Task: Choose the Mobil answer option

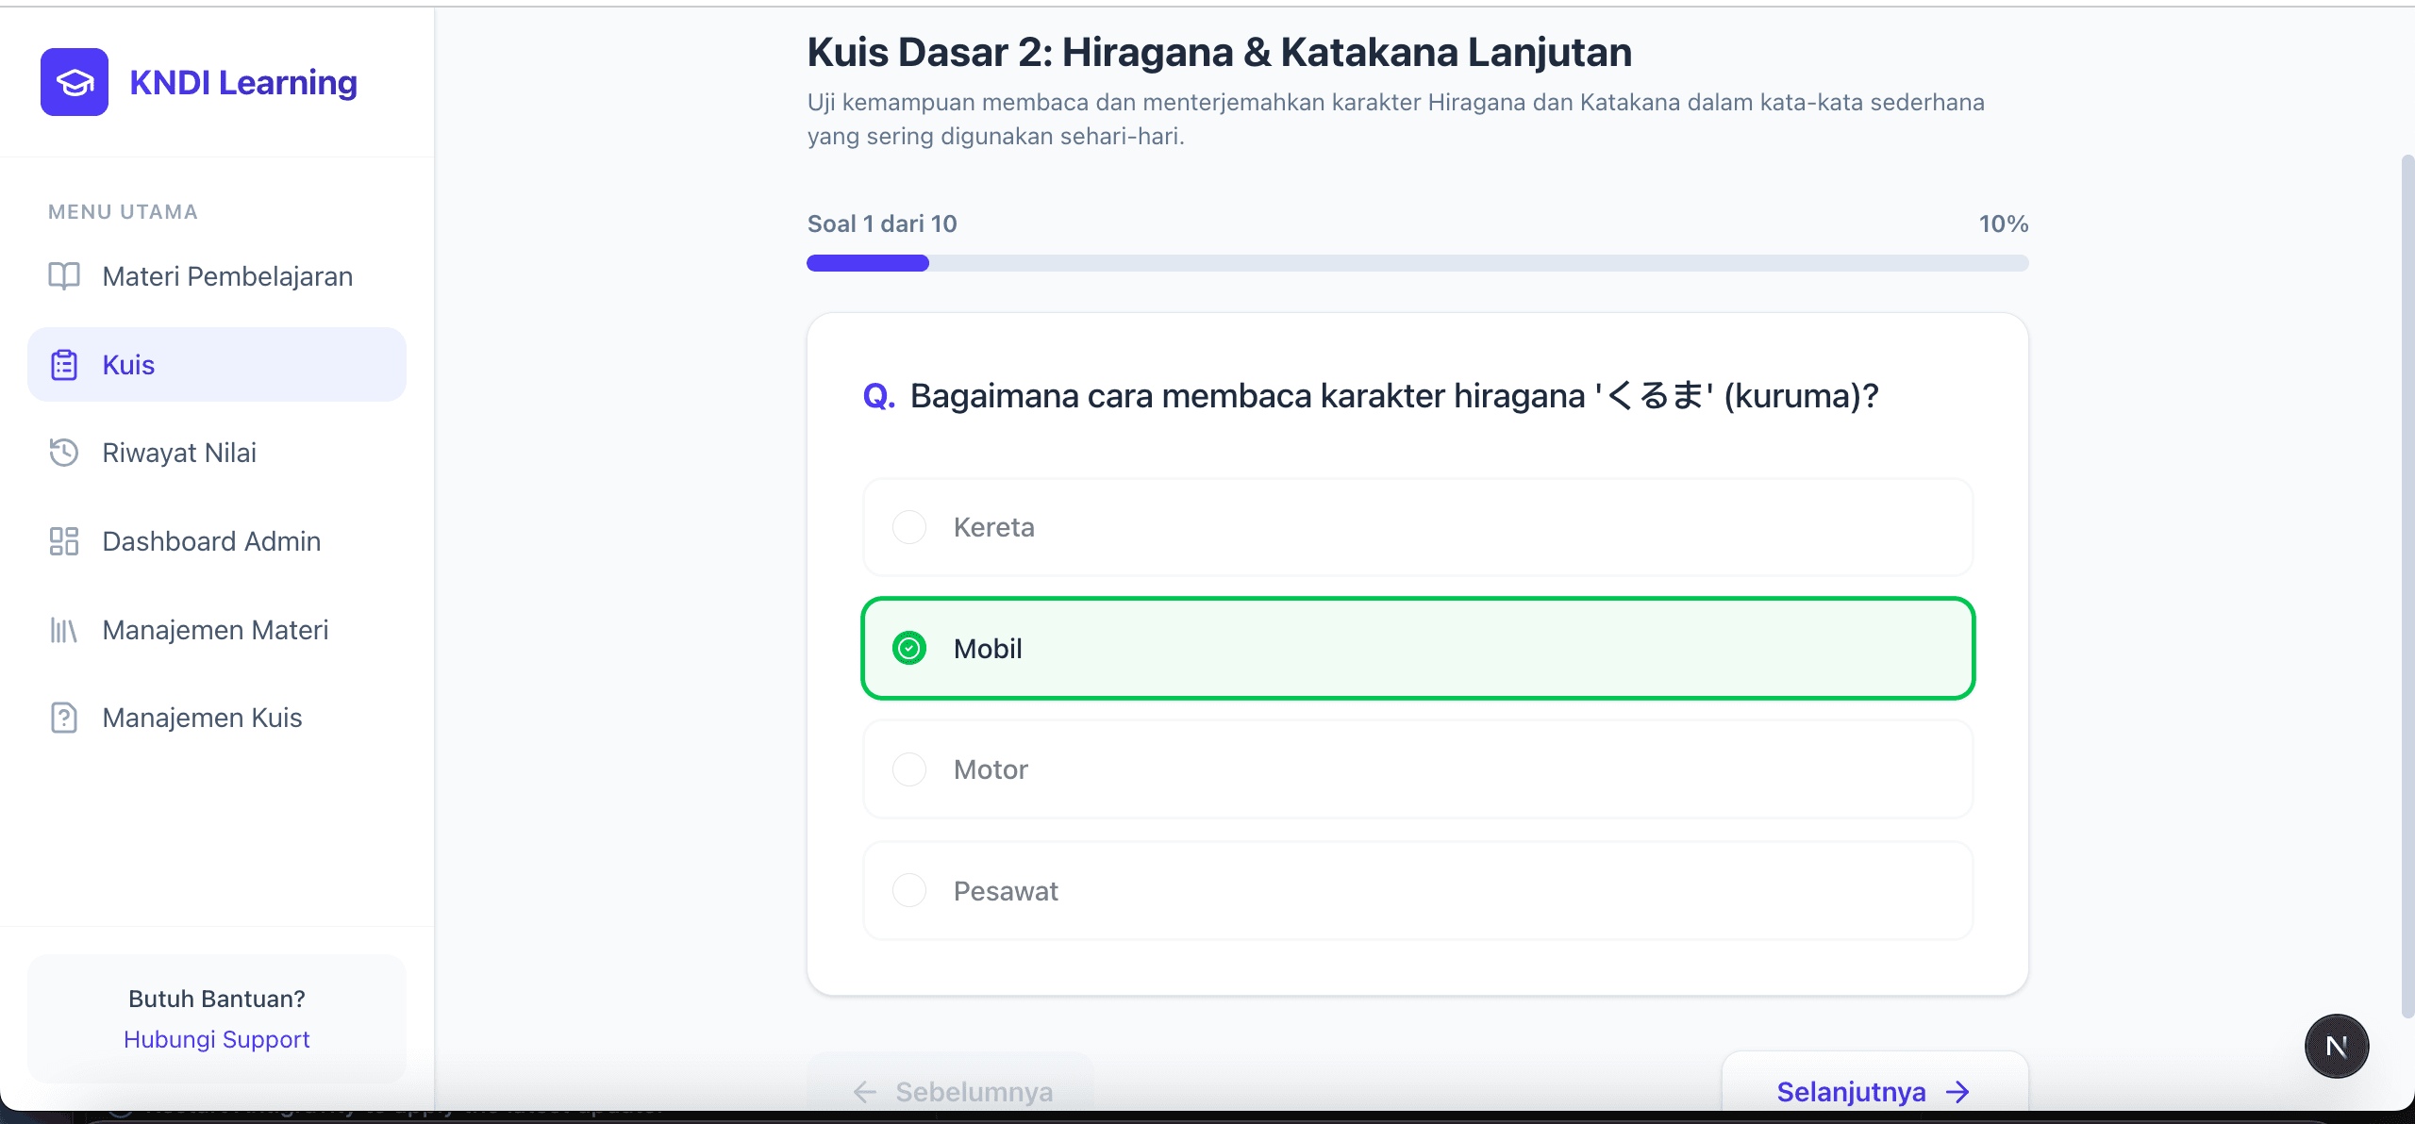Action: (x=1417, y=649)
